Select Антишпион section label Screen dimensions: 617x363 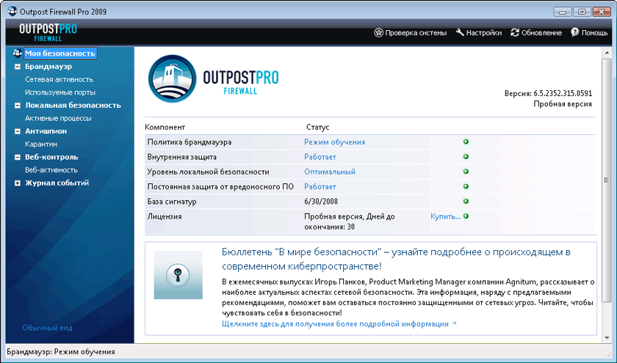[46, 131]
